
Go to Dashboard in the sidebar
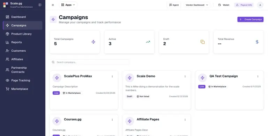click(23, 17)
